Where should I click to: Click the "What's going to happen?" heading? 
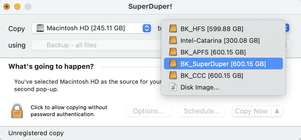[51, 67]
